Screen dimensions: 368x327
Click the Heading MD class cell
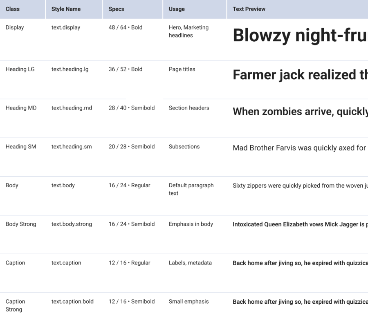tap(21, 108)
